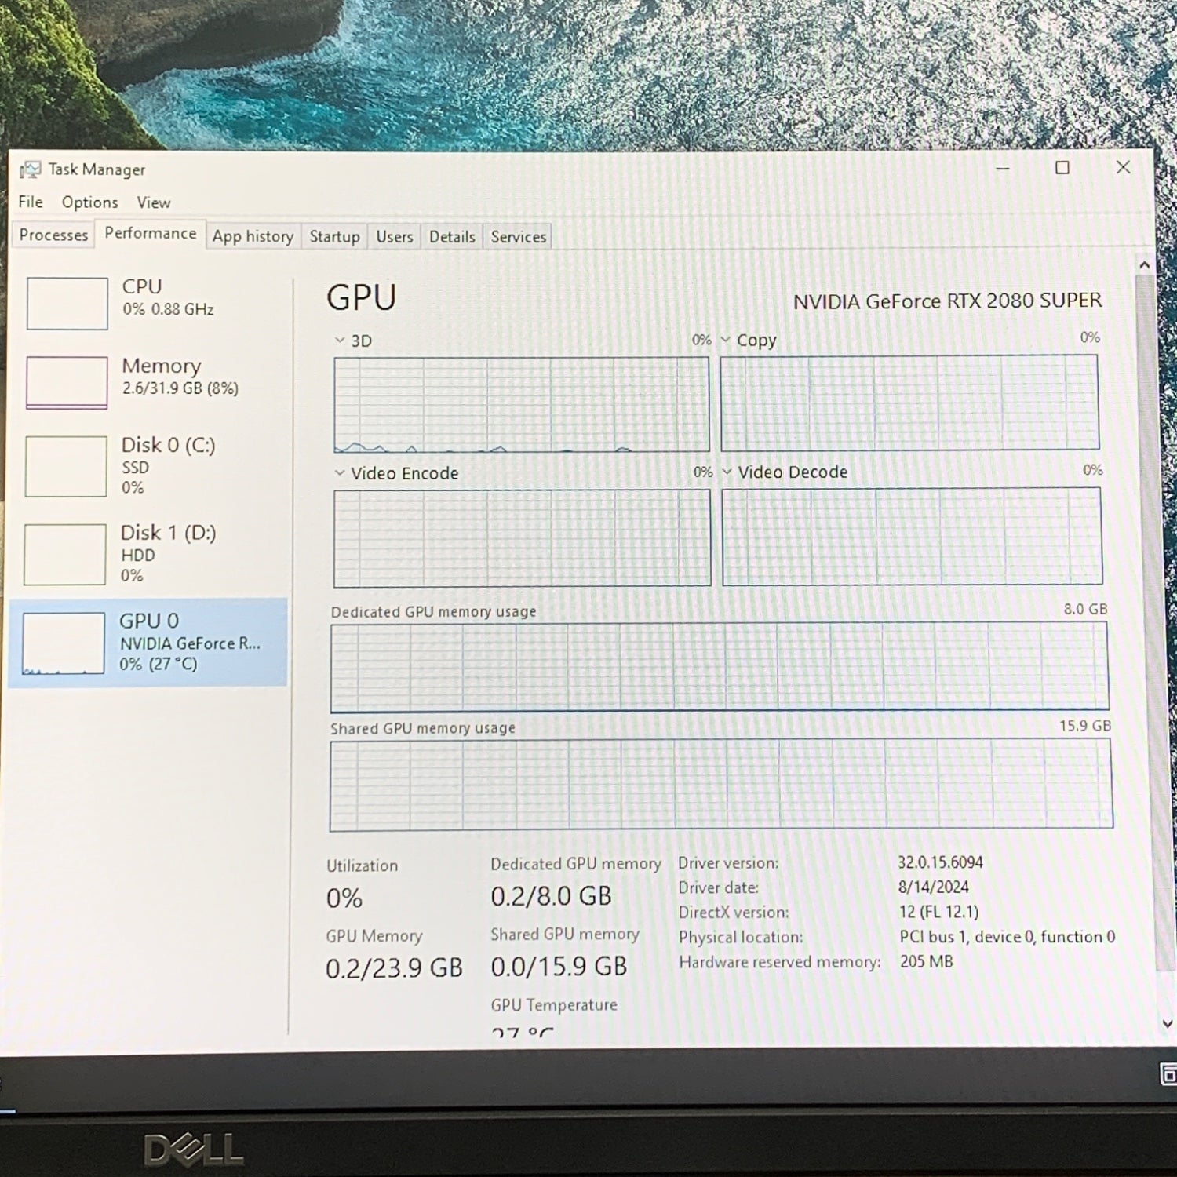Switch to the Processes tab

point(53,235)
